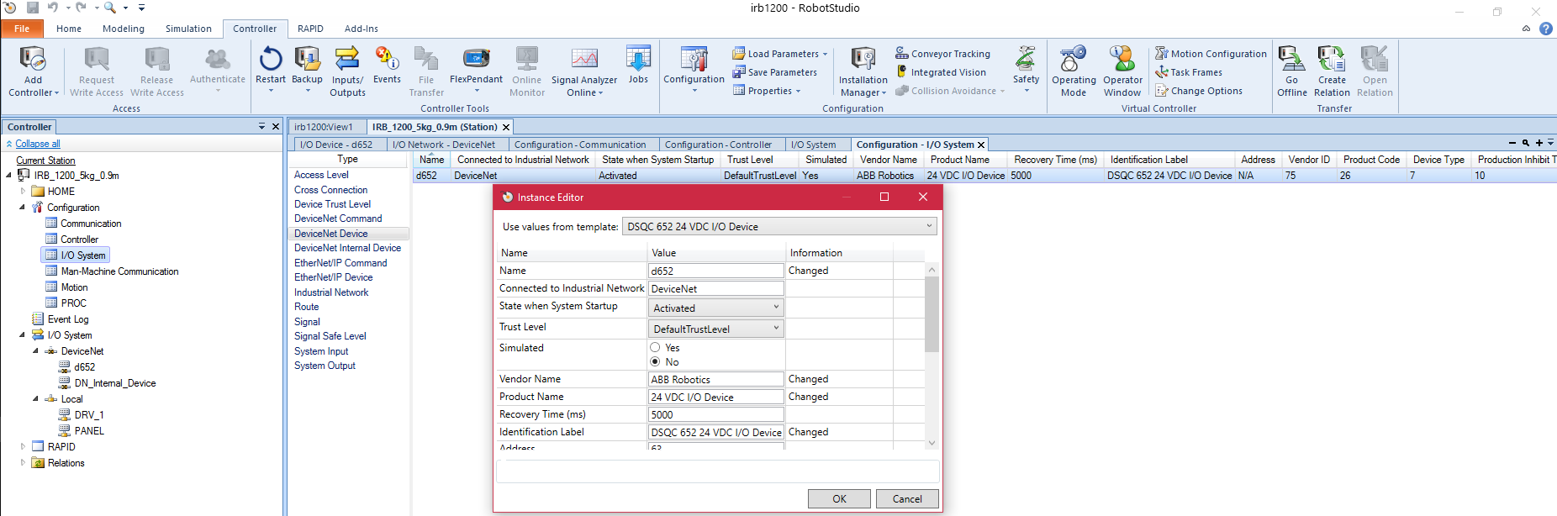Expand the Relations tree node
The image size is (1557, 516).
point(24,463)
